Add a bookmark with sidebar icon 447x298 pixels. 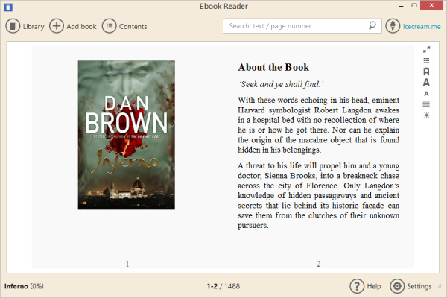point(426,72)
